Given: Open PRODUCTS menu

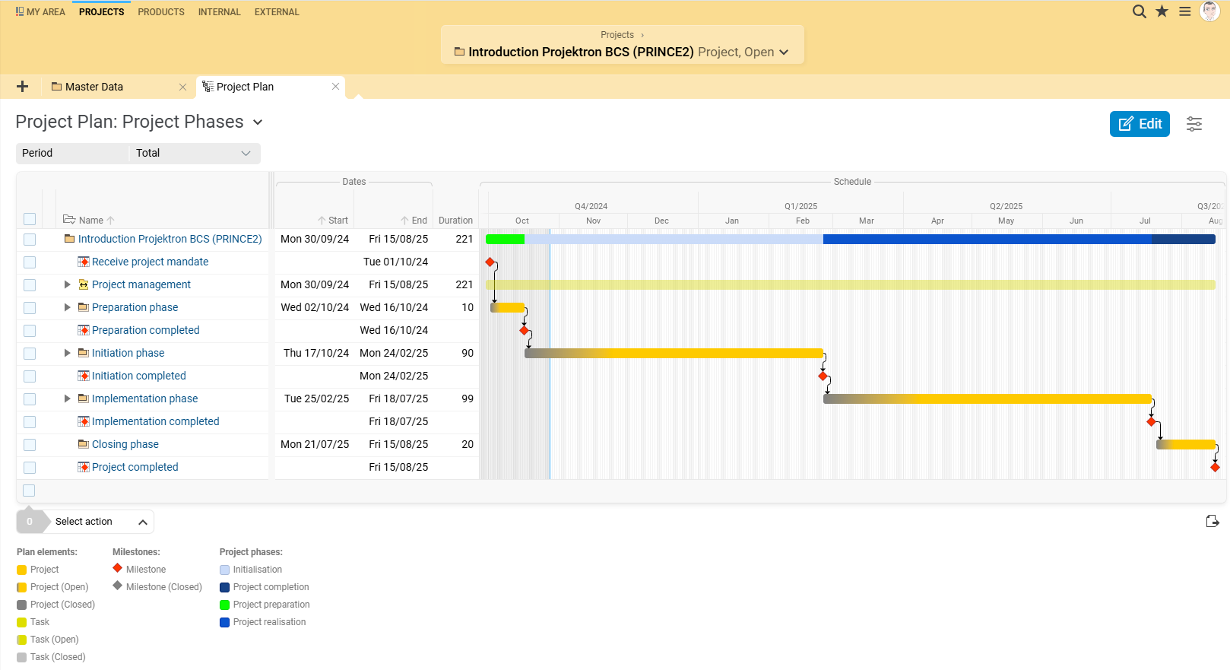Looking at the screenshot, I should pos(161,11).
